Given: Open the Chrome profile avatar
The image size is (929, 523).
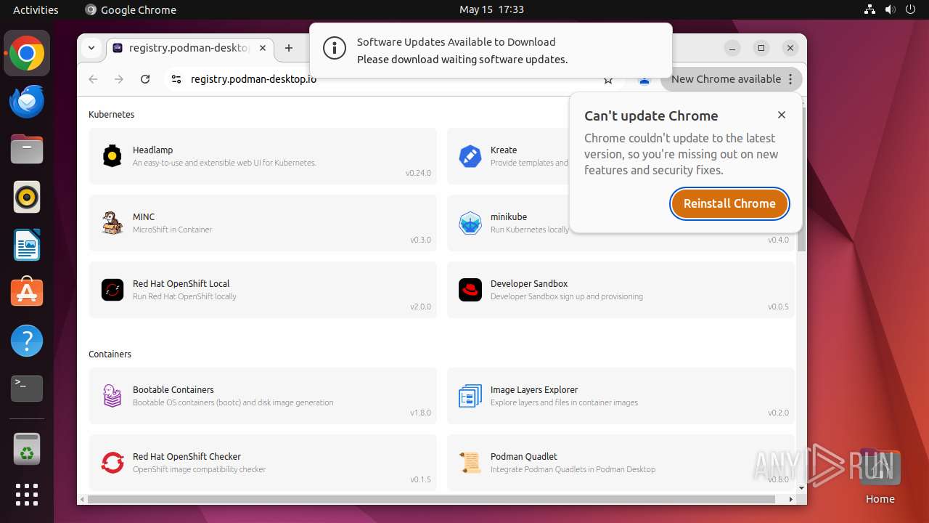Looking at the screenshot, I should point(644,80).
